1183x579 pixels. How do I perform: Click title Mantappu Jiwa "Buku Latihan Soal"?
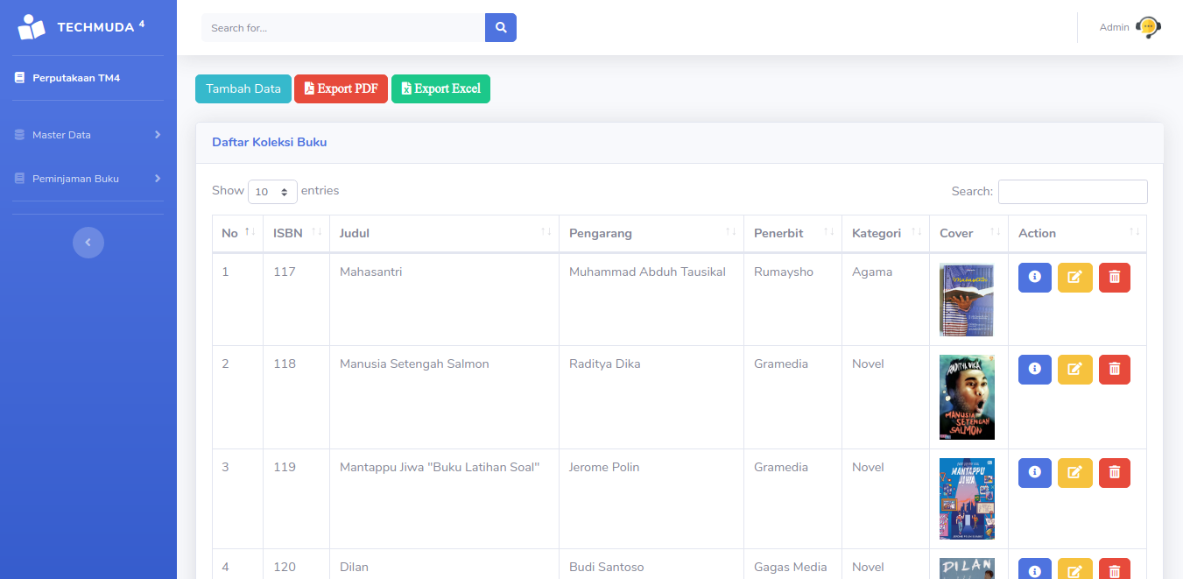(440, 467)
